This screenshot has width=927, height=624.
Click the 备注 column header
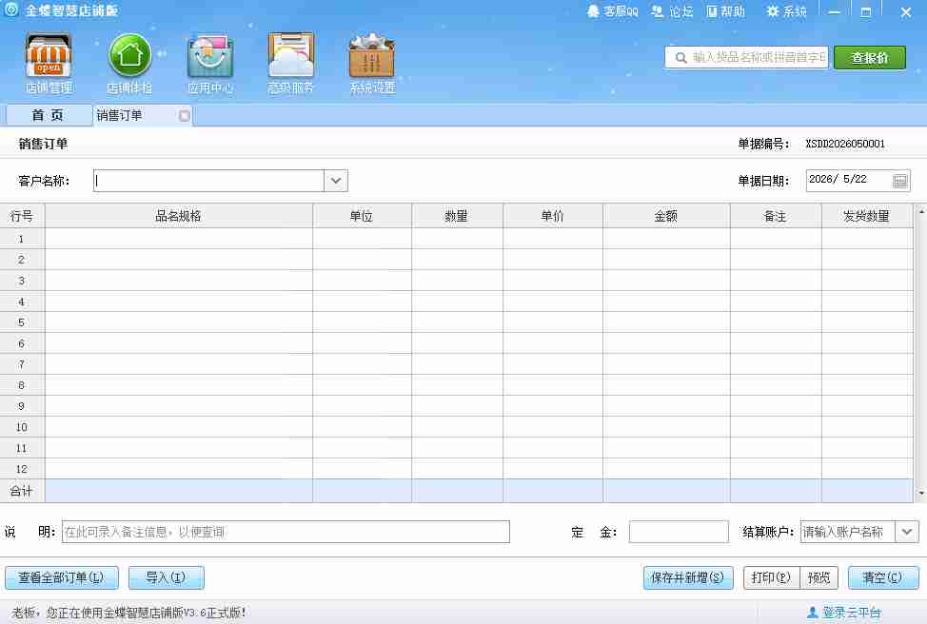click(776, 216)
